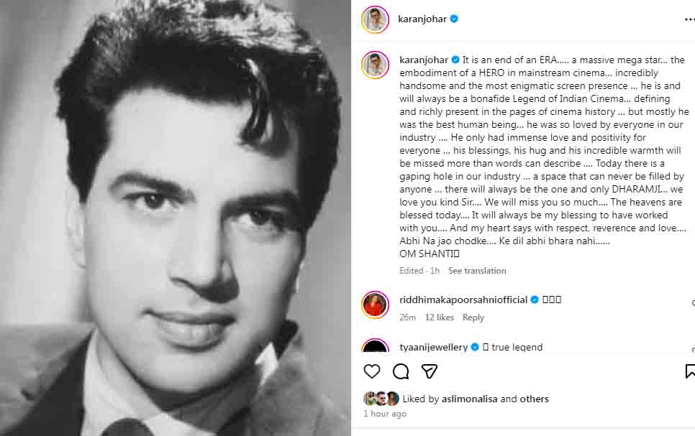Reply to riddhimakapoorsahniofficial's comment
Viewport: 695px width, 436px height.
point(473,317)
